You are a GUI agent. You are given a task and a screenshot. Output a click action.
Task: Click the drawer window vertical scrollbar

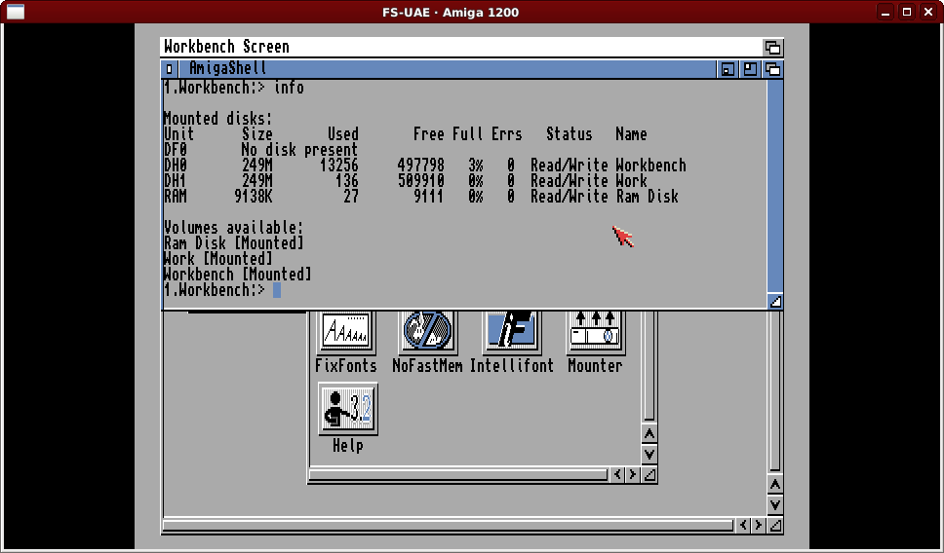649,366
